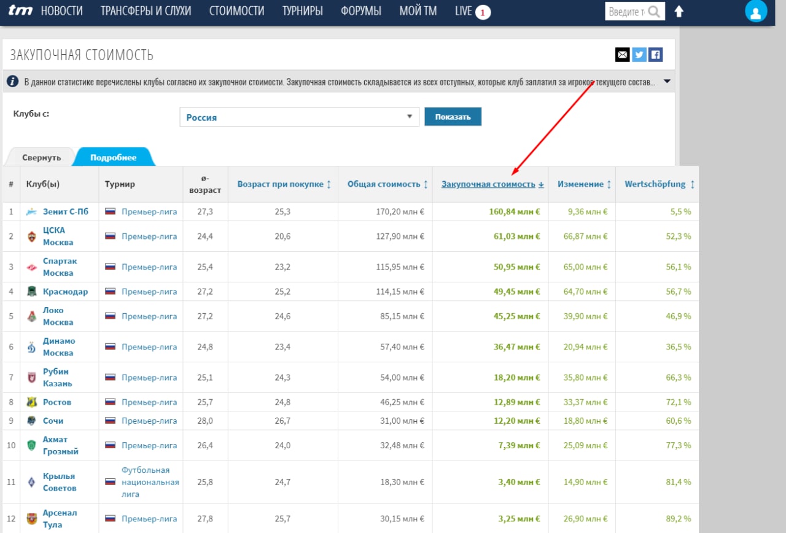Open Премьер-лига link in Рубин Казань row

pyautogui.click(x=149, y=378)
